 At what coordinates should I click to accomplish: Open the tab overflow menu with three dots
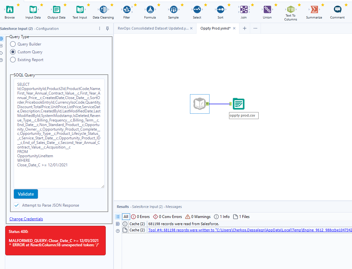[255, 29]
